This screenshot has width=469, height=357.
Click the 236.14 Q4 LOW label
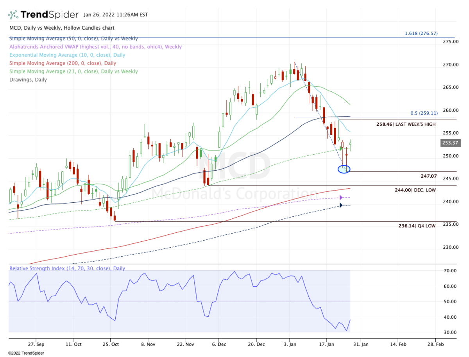pos(418,226)
